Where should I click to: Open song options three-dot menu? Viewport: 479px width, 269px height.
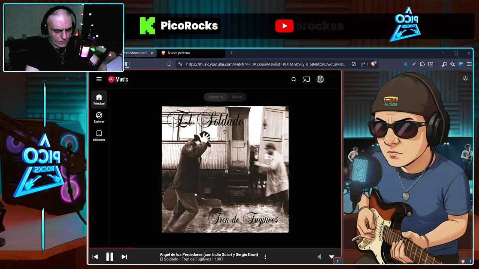pos(265,257)
